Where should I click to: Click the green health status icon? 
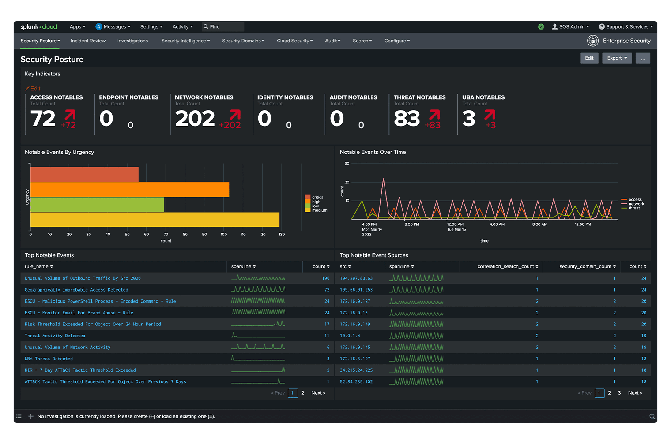coord(541,26)
